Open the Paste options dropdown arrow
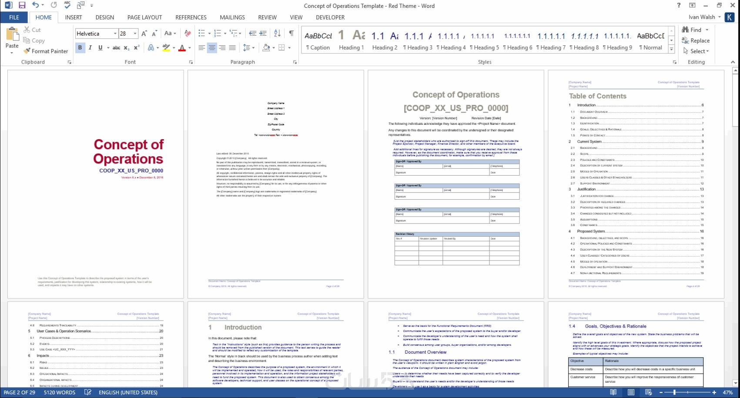 tap(12, 53)
